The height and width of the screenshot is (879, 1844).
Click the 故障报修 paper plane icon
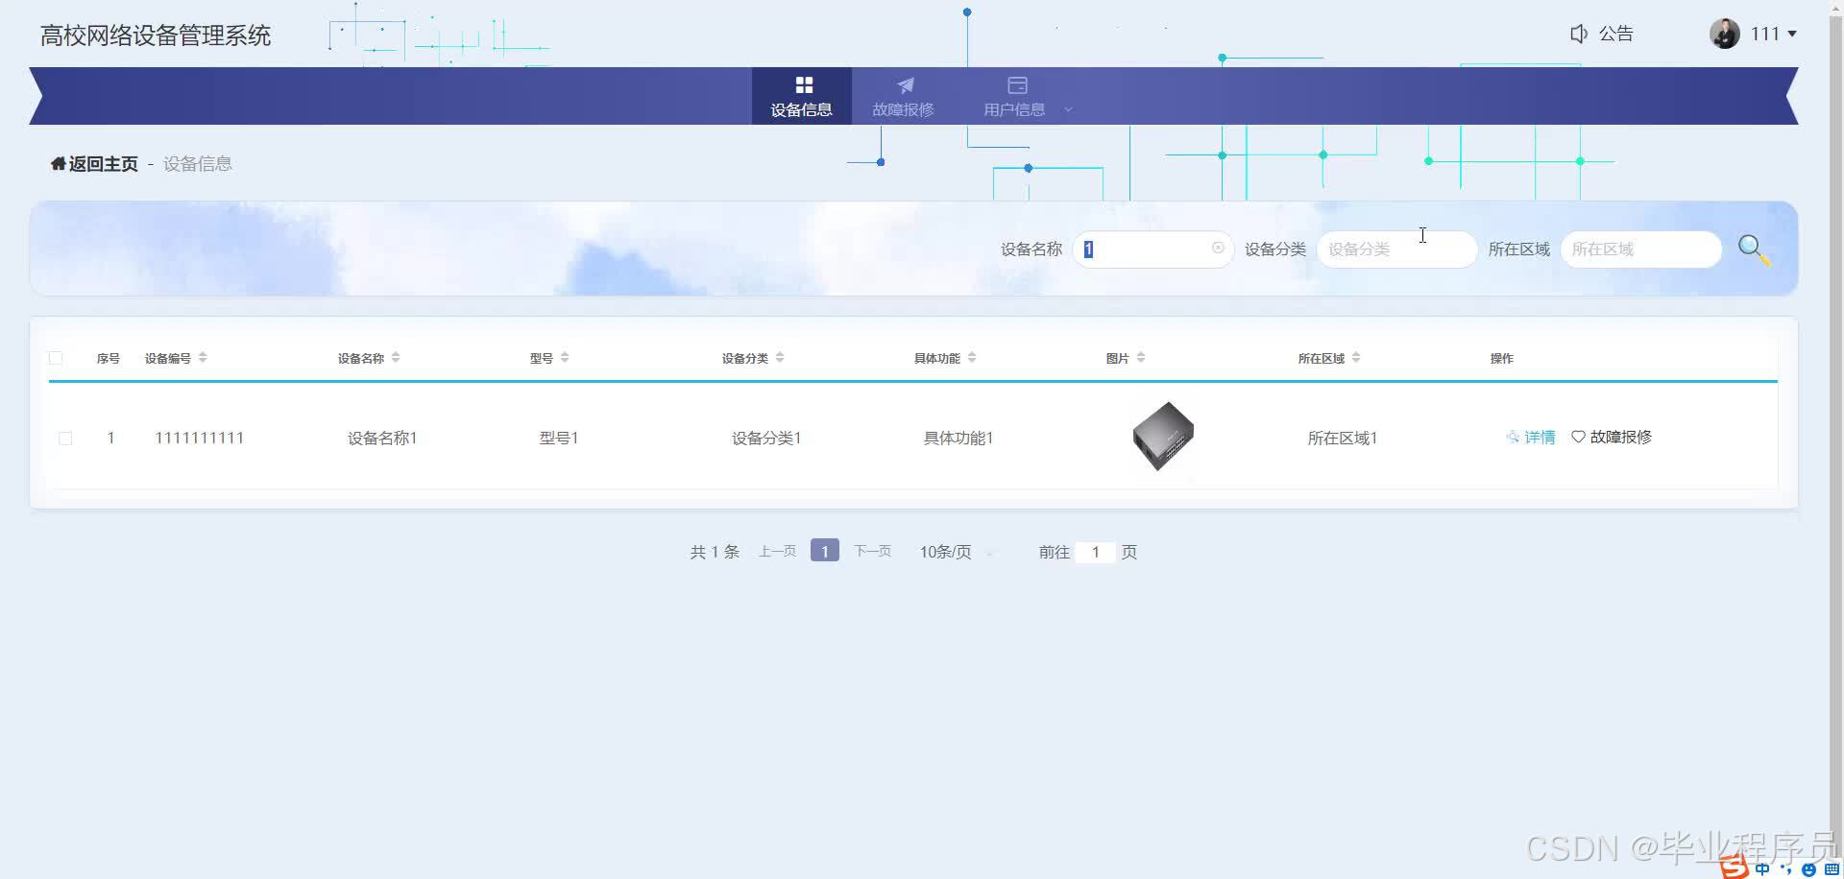(x=905, y=84)
